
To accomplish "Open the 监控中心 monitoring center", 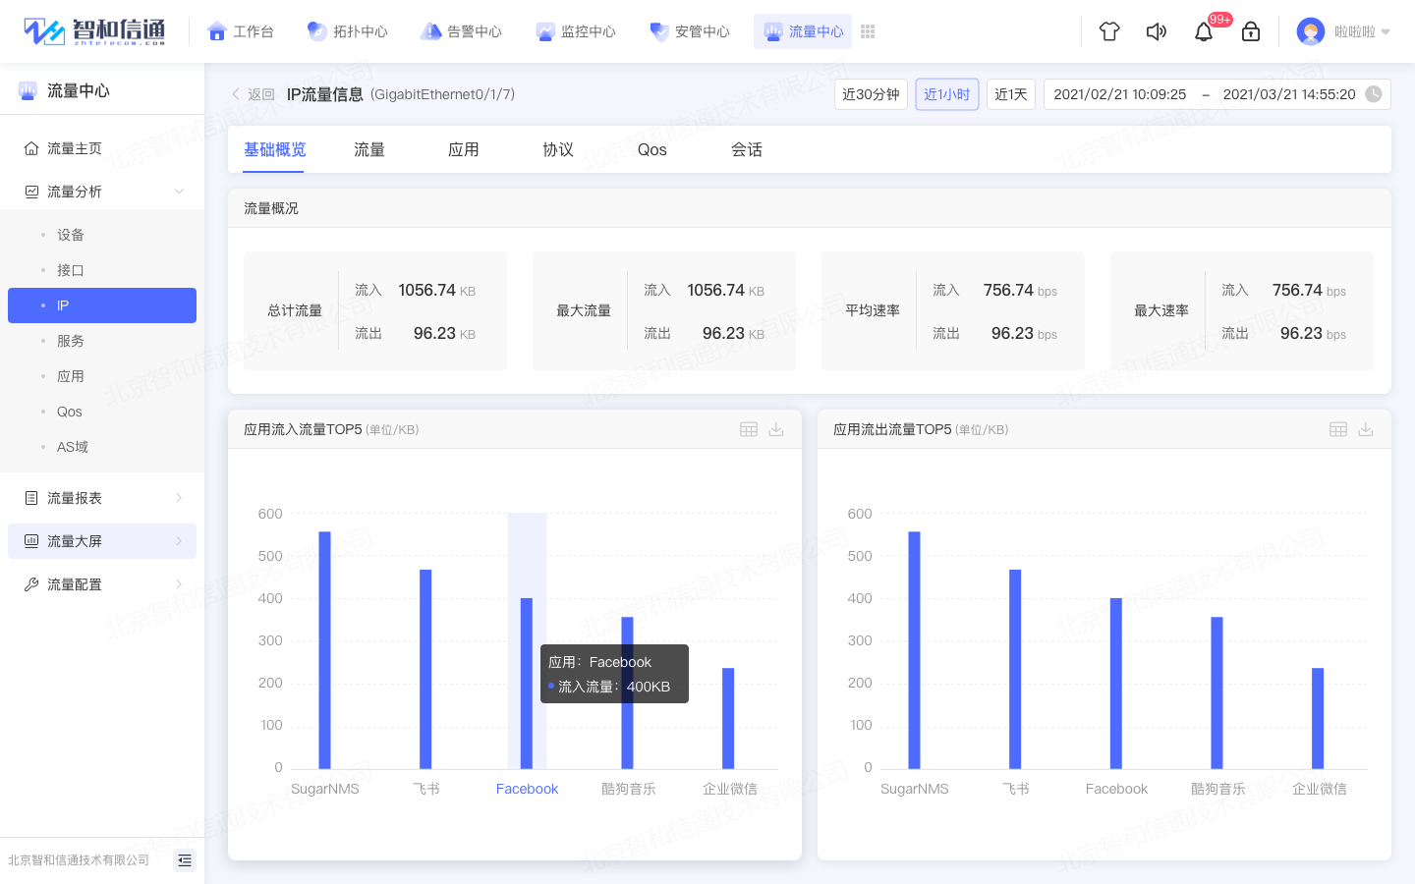I will [x=575, y=31].
